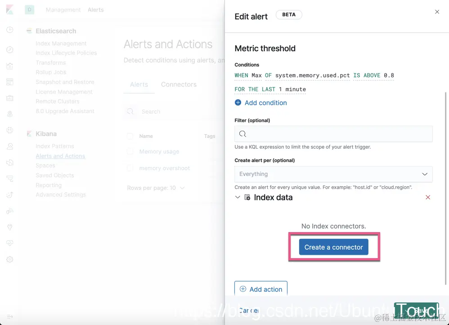Click the alerts Search magnifier icon
This screenshot has height=325, width=449.
tap(130, 111)
